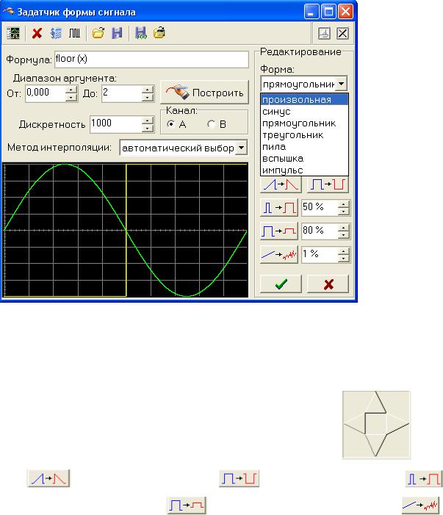The image size is (443, 515).
Task: Click the rightmost yellow folder toolbar icon
Action: (159, 33)
